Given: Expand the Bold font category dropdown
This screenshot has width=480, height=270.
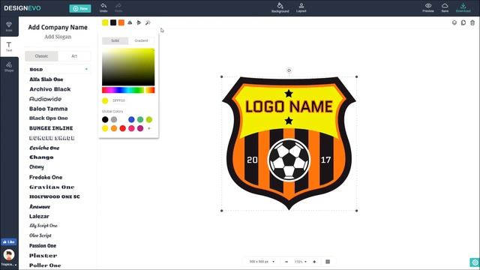Looking at the screenshot, I should (58, 70).
